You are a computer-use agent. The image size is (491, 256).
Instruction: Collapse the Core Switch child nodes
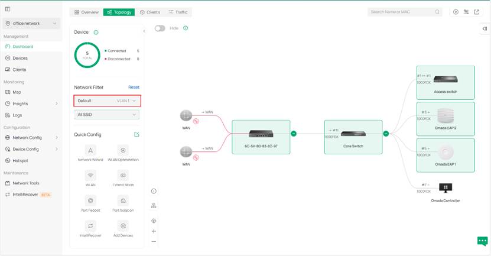(x=386, y=134)
